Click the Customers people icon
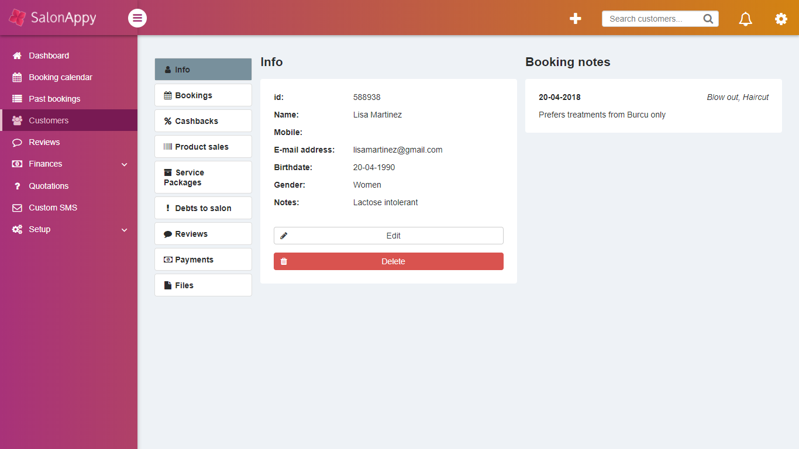Image resolution: width=799 pixels, height=449 pixels. click(17, 120)
